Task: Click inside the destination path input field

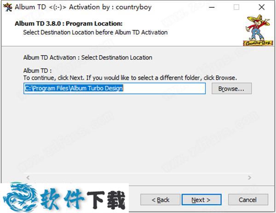Action: pyautogui.click(x=115, y=88)
